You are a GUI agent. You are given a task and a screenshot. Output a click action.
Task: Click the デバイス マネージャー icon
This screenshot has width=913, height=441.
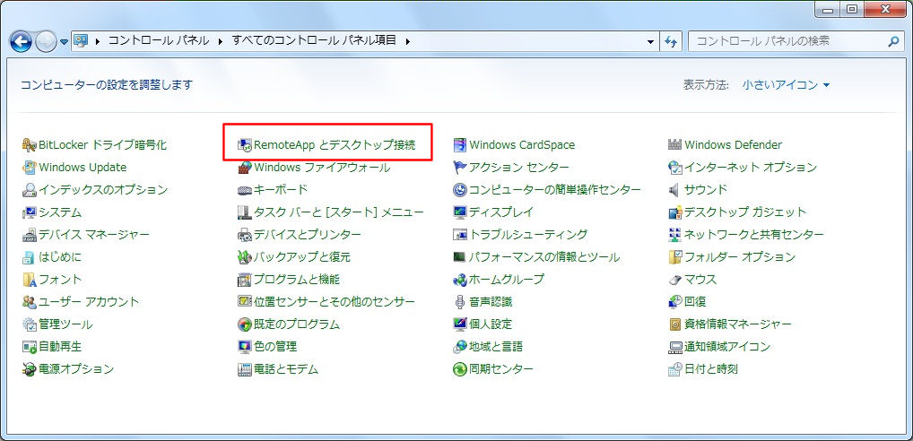coord(29,235)
